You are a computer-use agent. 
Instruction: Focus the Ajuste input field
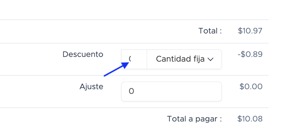(x=171, y=92)
